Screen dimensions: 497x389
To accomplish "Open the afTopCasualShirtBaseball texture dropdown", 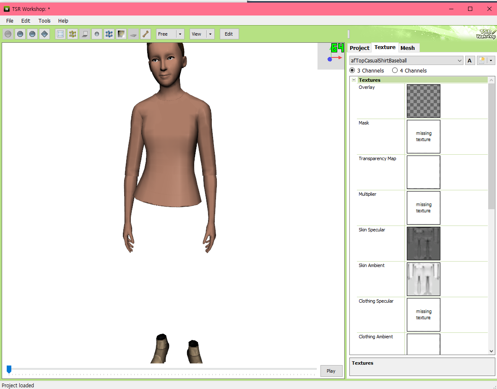I will (x=460, y=60).
